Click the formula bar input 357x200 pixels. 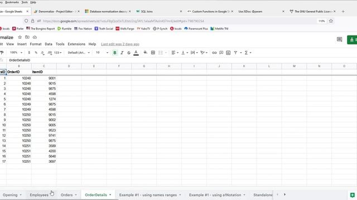pyautogui.click(x=182, y=60)
